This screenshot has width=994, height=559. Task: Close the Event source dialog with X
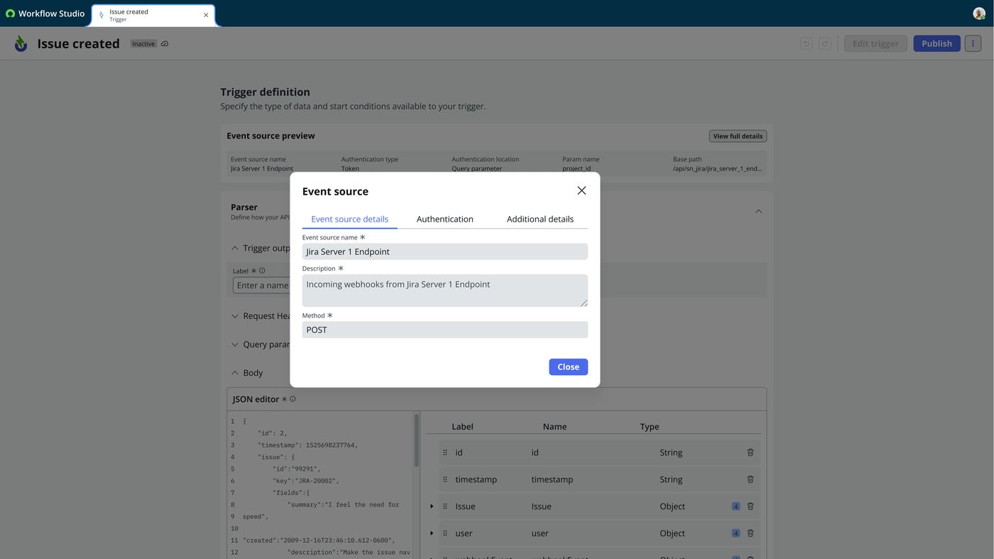[x=581, y=190]
